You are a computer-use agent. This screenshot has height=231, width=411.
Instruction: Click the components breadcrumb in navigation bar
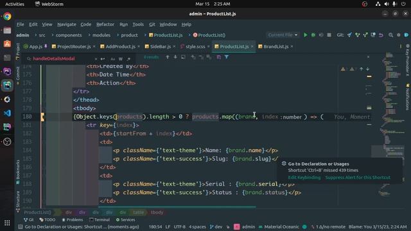(x=69, y=35)
